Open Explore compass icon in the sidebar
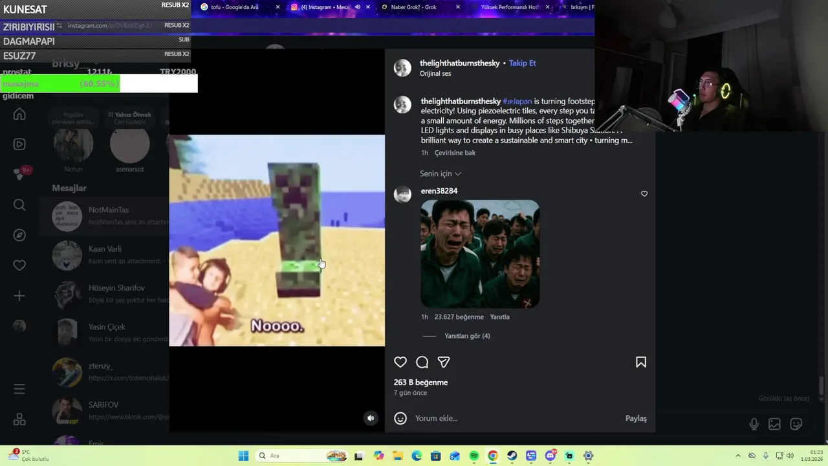 coord(19,235)
